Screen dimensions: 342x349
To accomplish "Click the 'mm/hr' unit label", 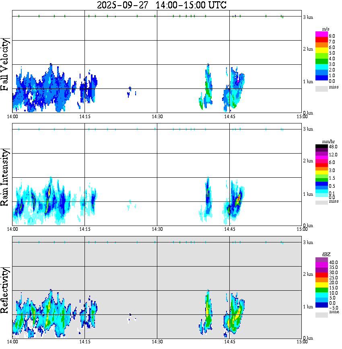I will coord(328,142).
